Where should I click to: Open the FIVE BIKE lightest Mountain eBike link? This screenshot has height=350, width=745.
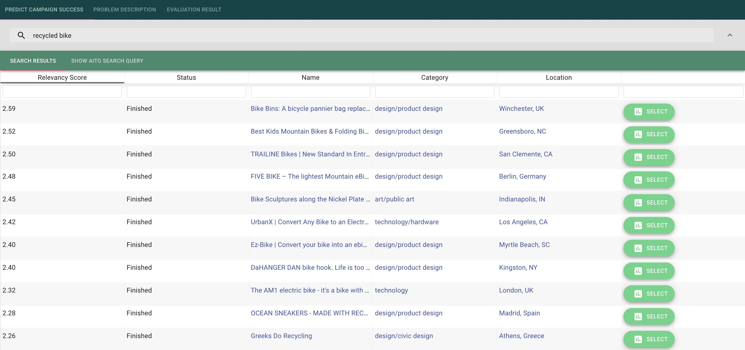[310, 176]
